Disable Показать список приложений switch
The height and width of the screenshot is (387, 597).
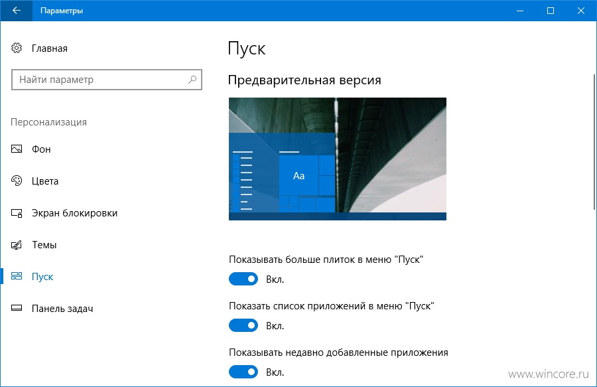click(243, 325)
